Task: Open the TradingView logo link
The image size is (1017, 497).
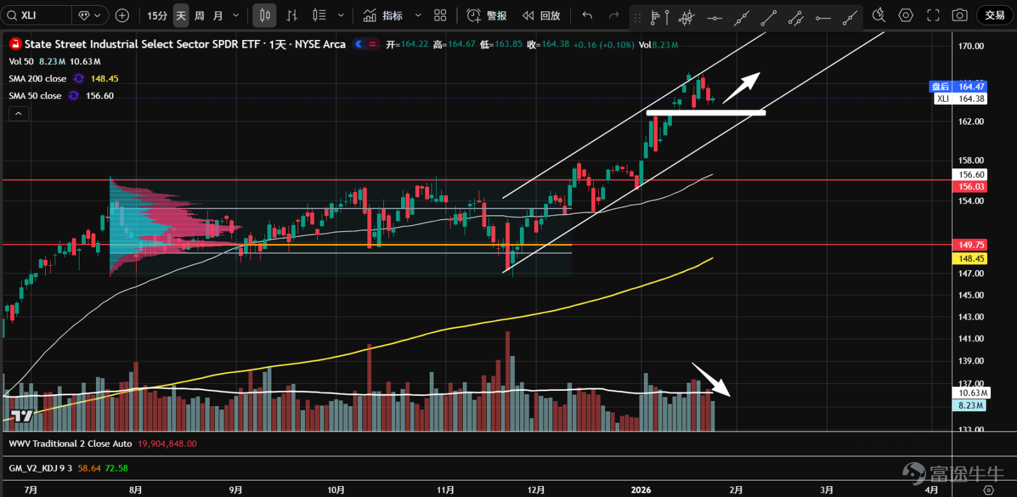Action: point(22,416)
